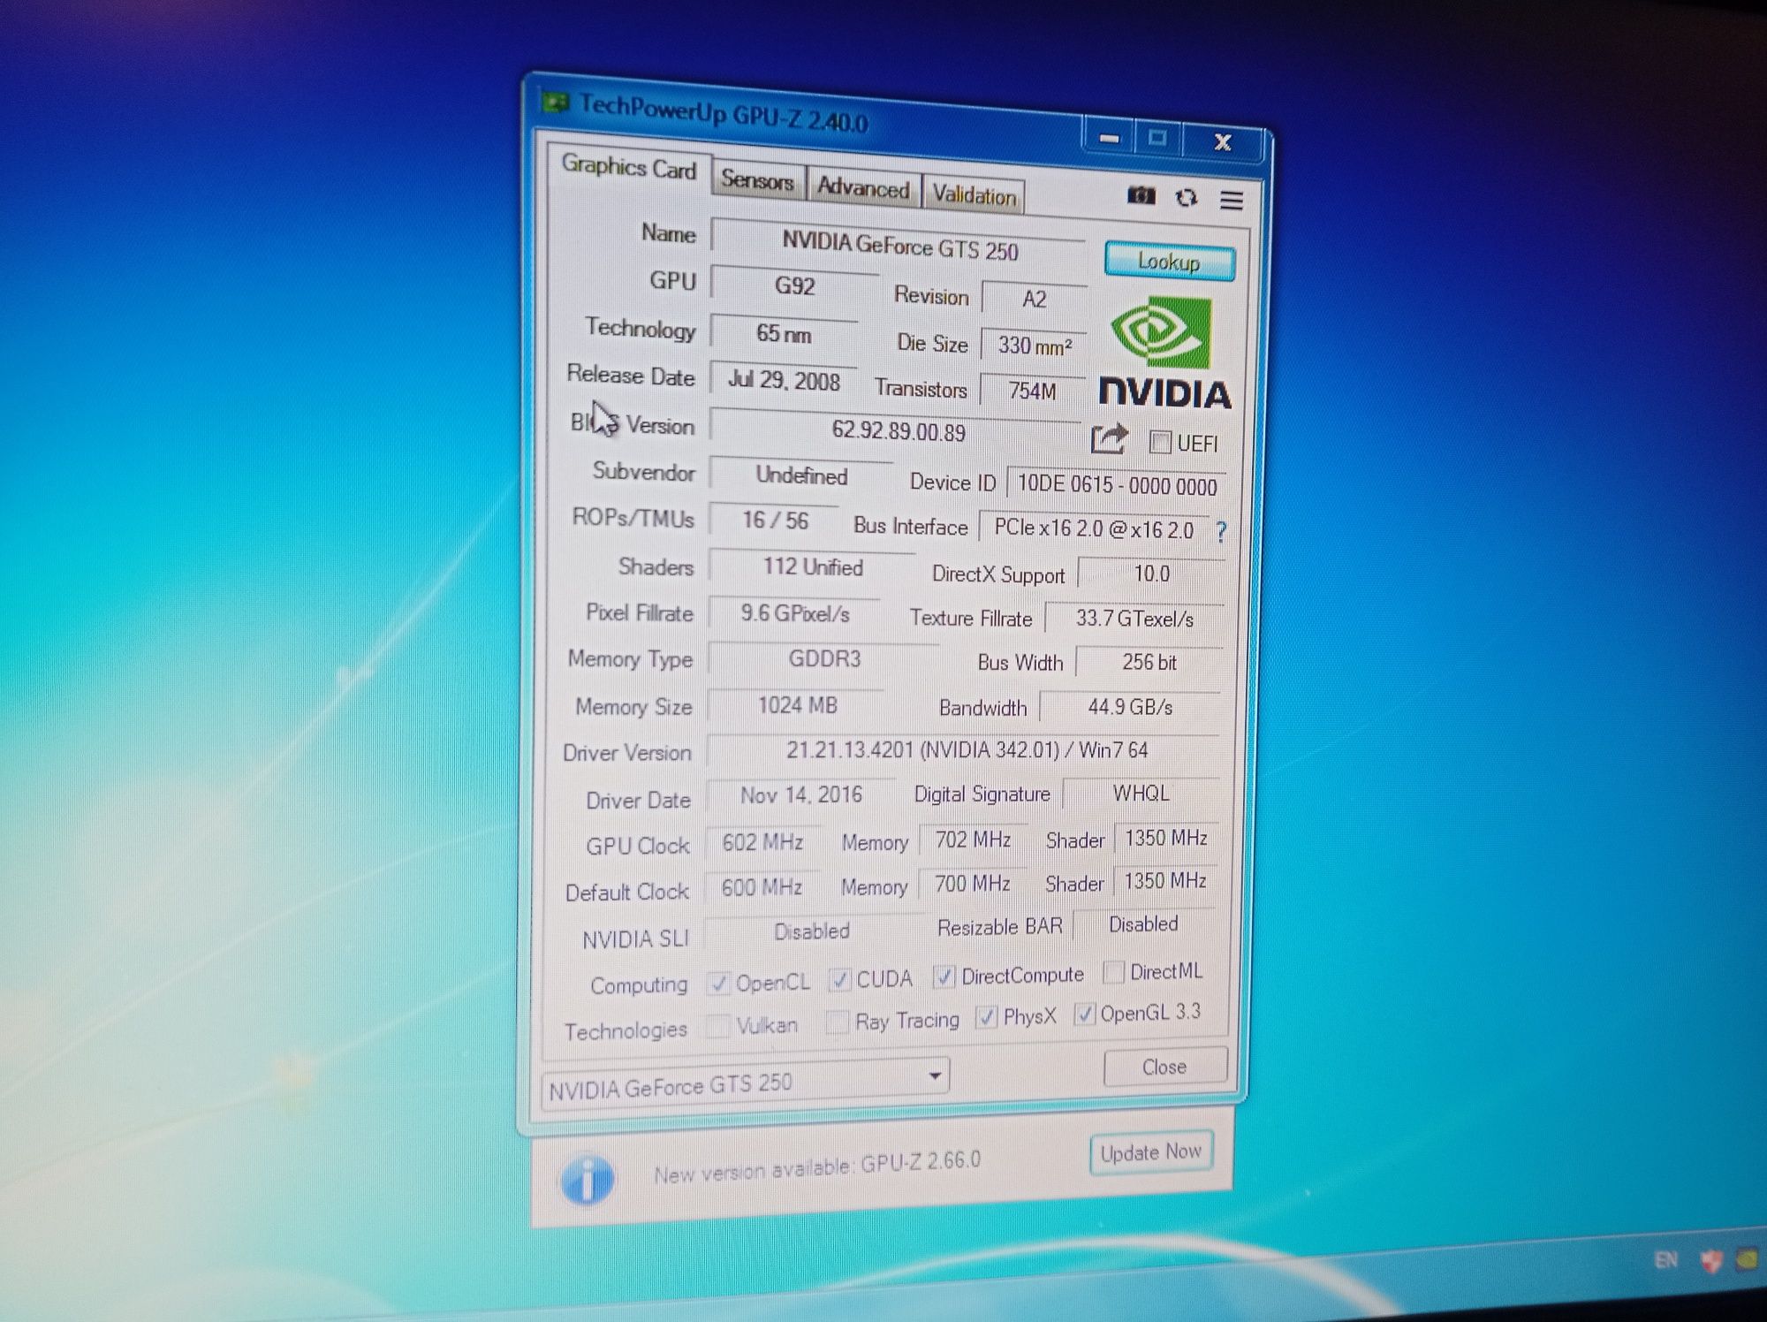Click the Bus Interface question mark
This screenshot has width=1767, height=1322.
pyautogui.click(x=1221, y=532)
